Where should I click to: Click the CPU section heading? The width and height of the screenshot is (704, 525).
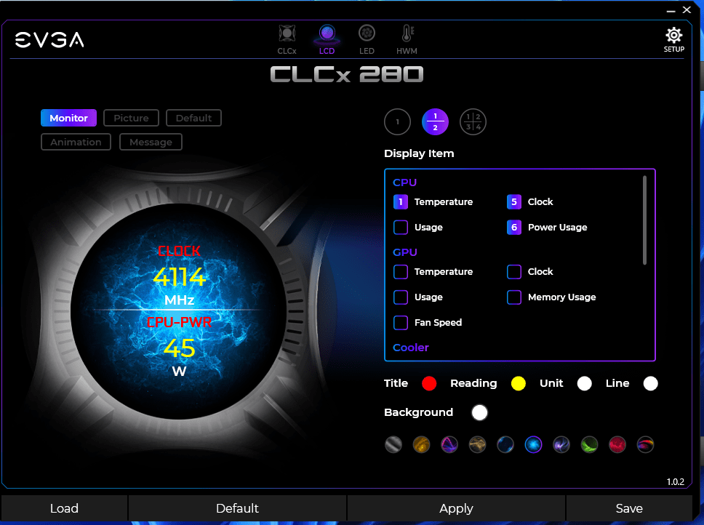pos(405,183)
